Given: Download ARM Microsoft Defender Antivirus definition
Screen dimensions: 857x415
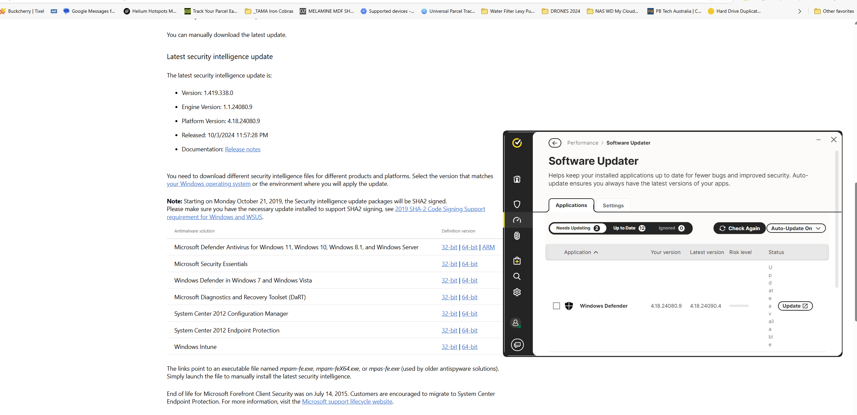Looking at the screenshot, I should coord(488,247).
